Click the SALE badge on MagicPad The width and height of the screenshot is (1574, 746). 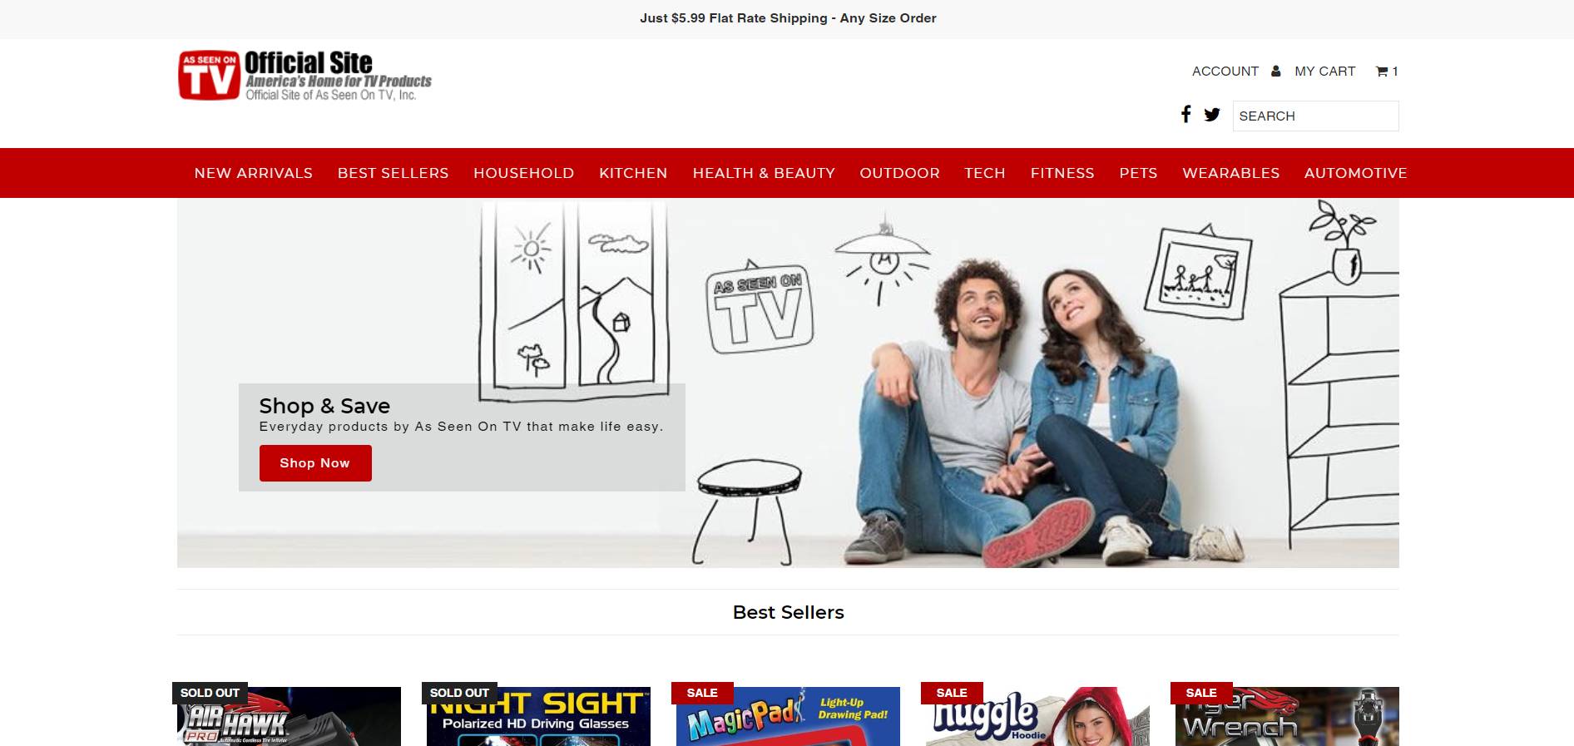pyautogui.click(x=702, y=693)
